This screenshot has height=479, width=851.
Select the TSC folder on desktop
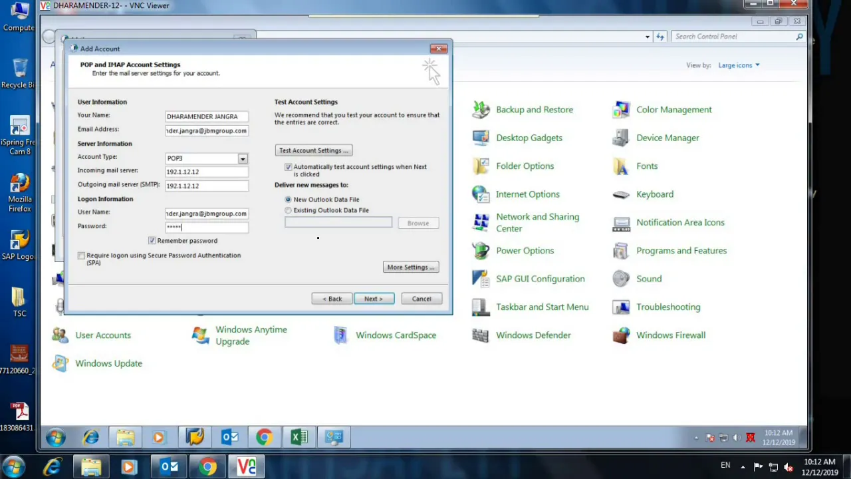point(19,302)
